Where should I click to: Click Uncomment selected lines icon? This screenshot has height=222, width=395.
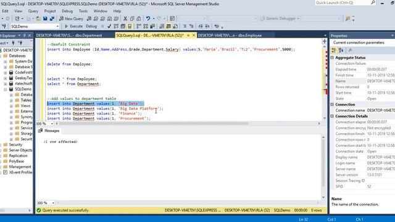click(191, 26)
